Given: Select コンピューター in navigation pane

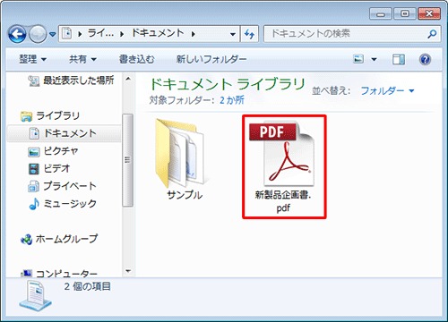Looking at the screenshot, I should 66,274.
